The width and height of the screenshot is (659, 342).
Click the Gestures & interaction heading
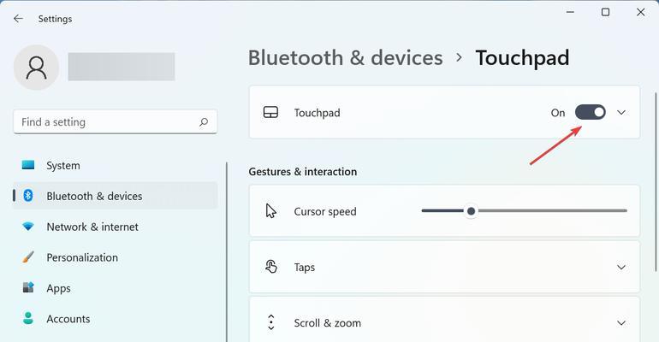[303, 172]
